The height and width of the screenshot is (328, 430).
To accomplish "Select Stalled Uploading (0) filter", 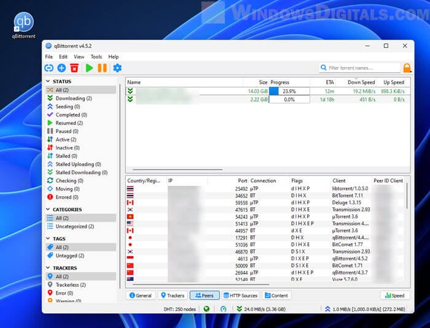I will pos(81,164).
